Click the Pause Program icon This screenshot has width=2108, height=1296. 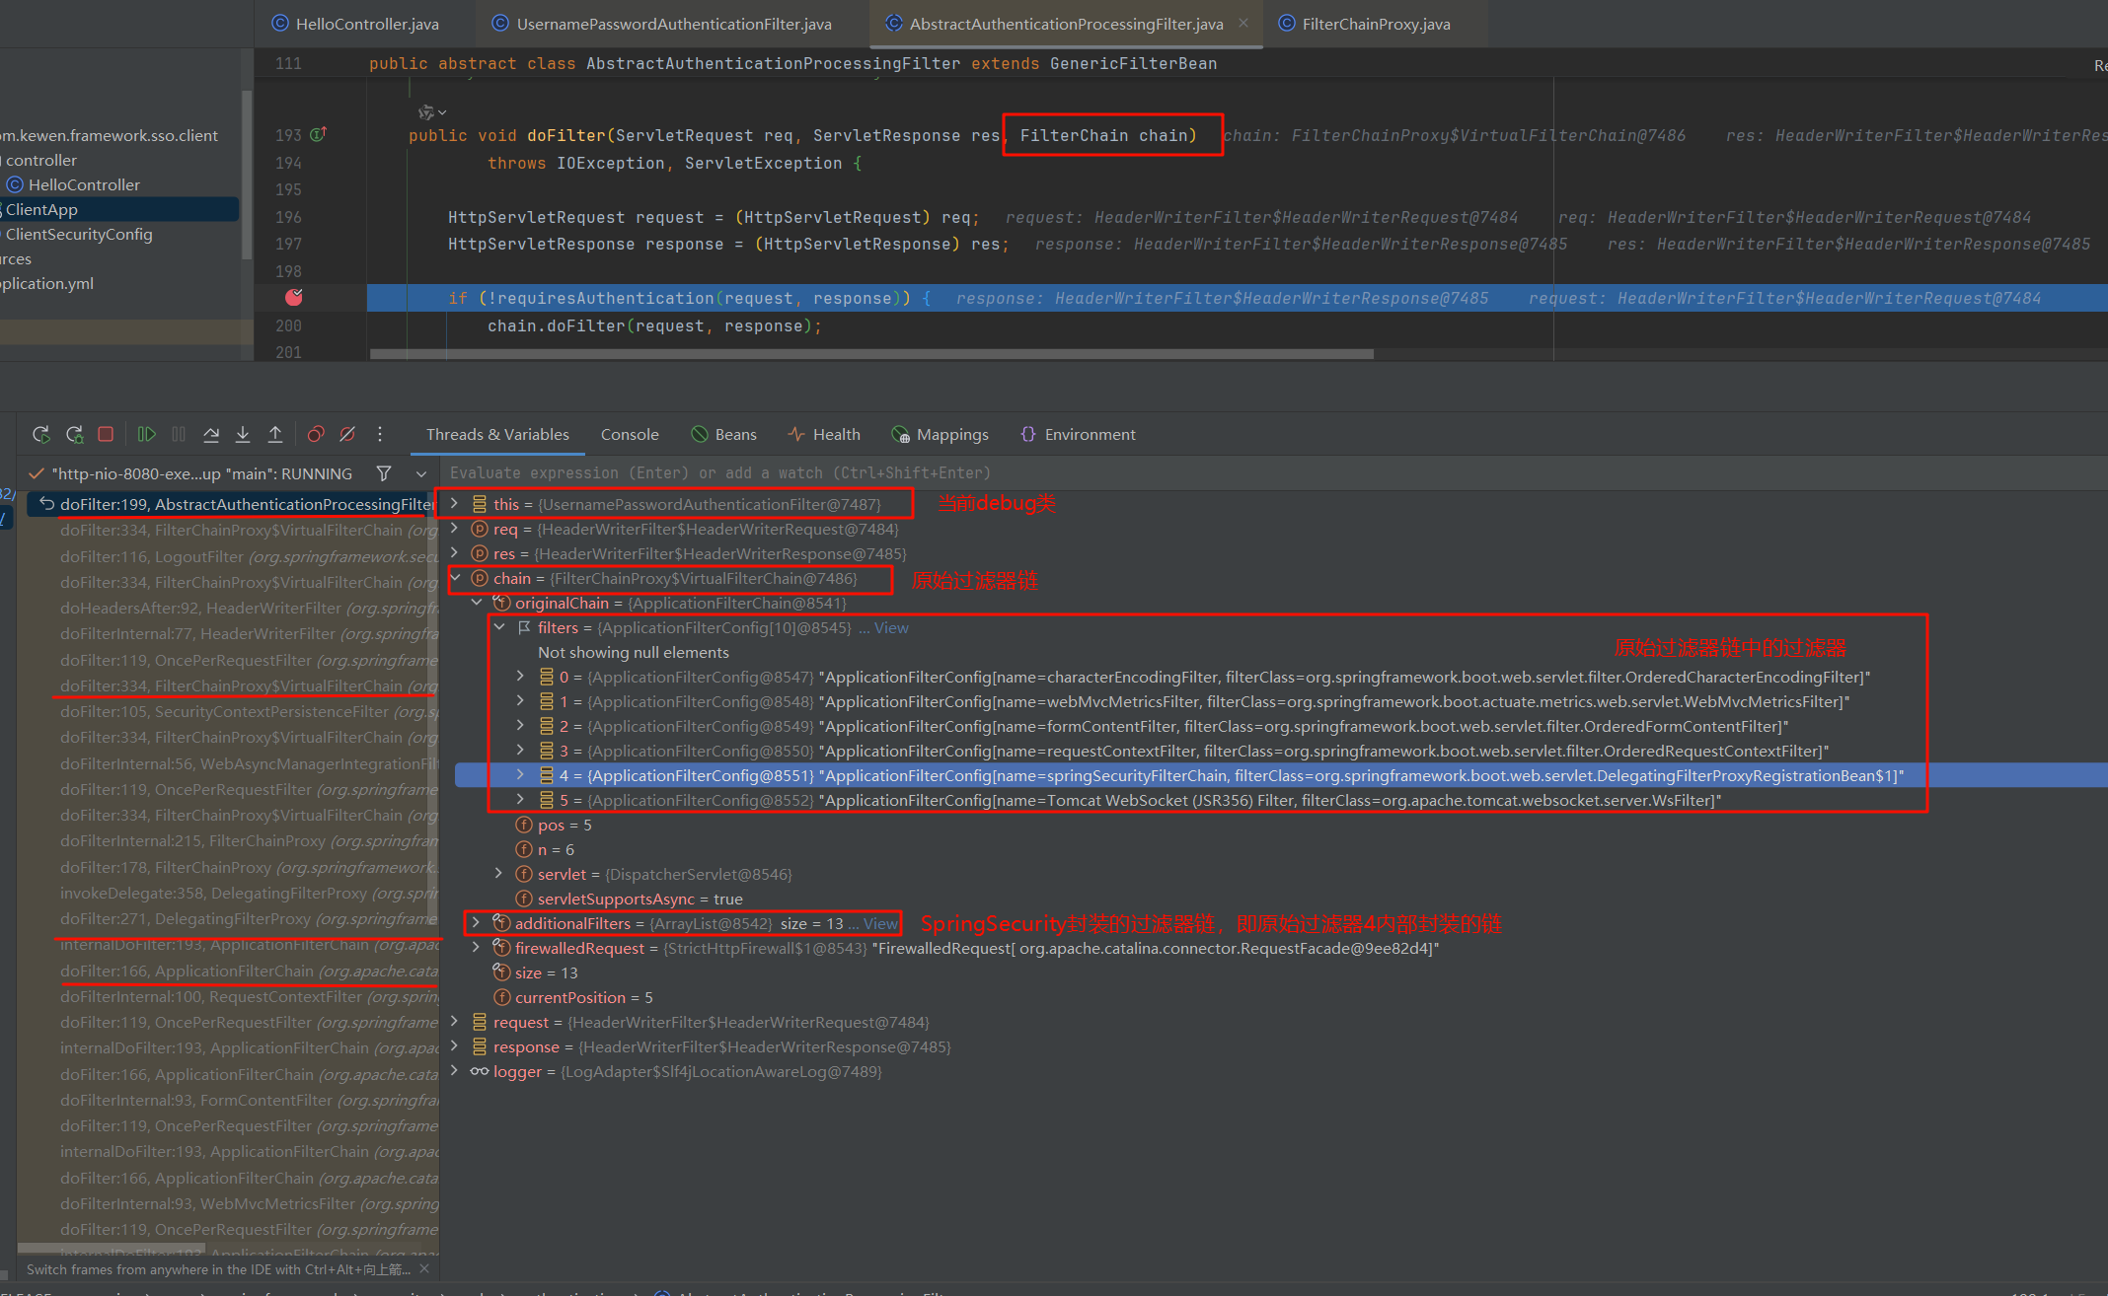(x=179, y=434)
